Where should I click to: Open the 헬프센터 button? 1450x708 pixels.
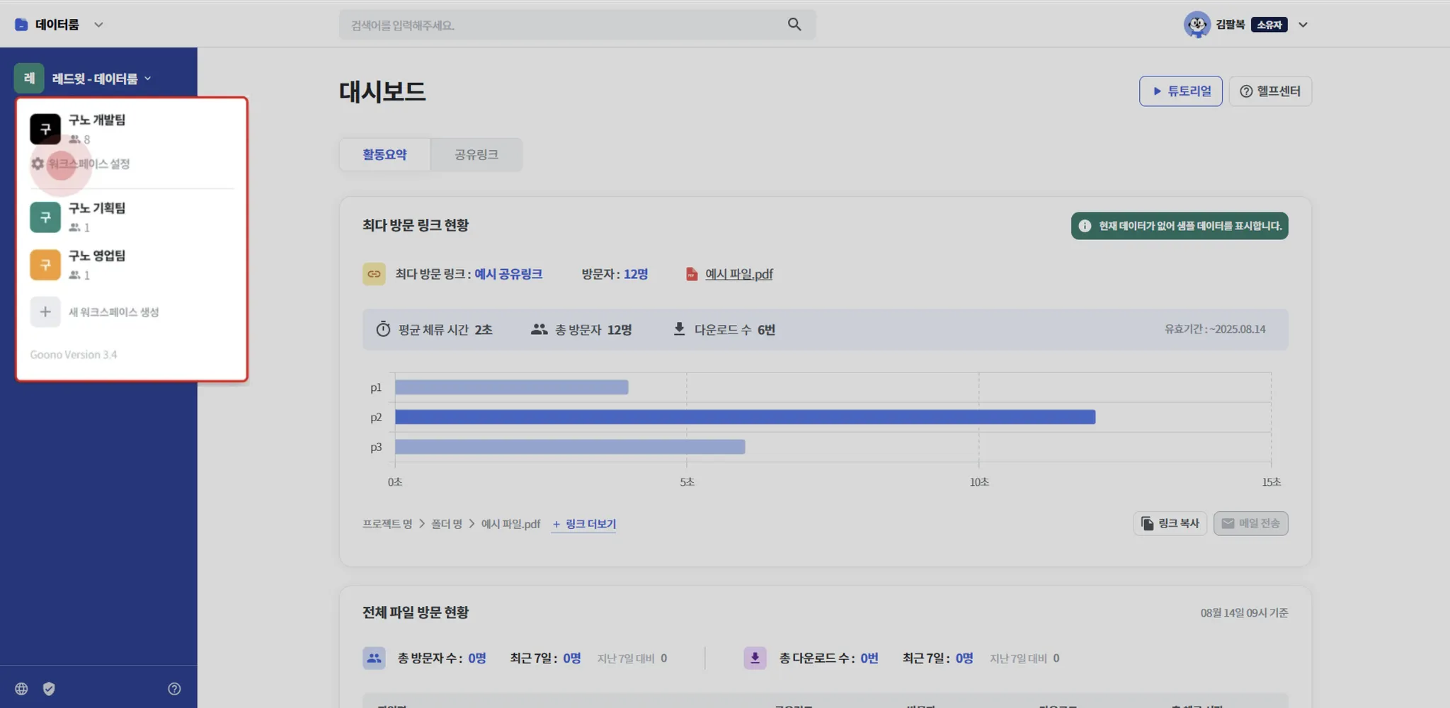click(x=1270, y=91)
